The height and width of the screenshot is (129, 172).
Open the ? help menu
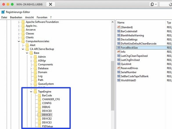(x=51, y=17)
